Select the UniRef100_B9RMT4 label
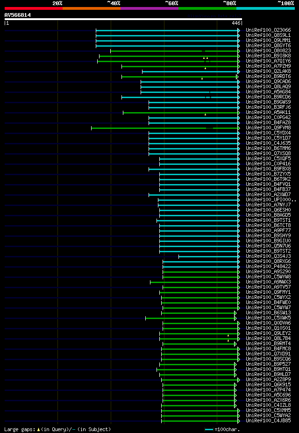The height and width of the screenshot is (433, 299). pos(268,343)
